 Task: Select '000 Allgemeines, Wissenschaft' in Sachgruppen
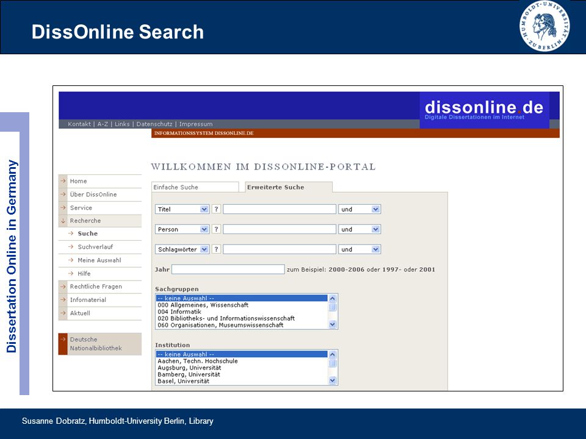point(242,305)
